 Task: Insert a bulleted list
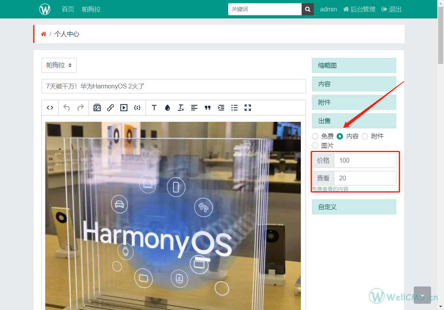(x=234, y=108)
